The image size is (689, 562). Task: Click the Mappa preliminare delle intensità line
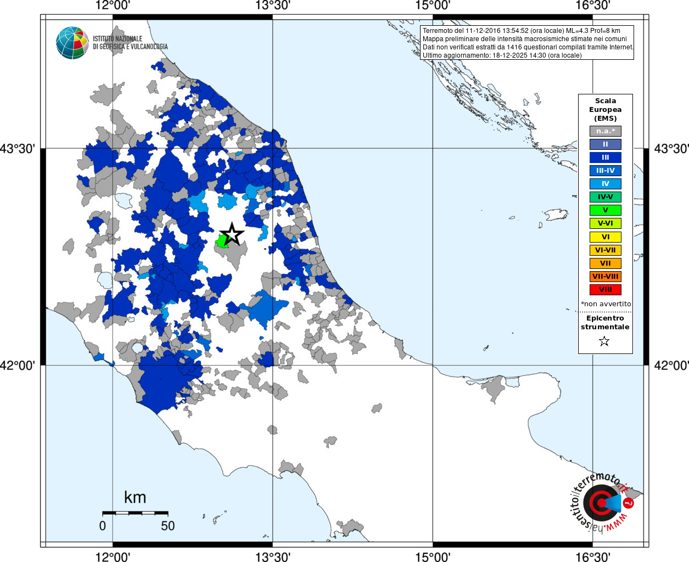[x=524, y=39]
